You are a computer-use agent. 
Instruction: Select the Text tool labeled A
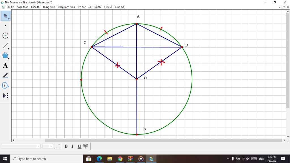click(x=5, y=66)
